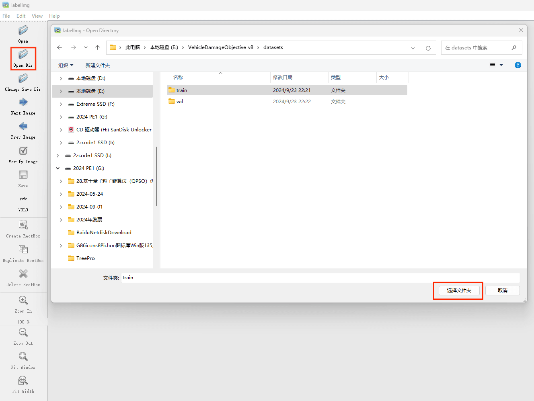Viewport: 534px width, 401px height.
Task: Click the Fit Width icon
Action: point(23,381)
